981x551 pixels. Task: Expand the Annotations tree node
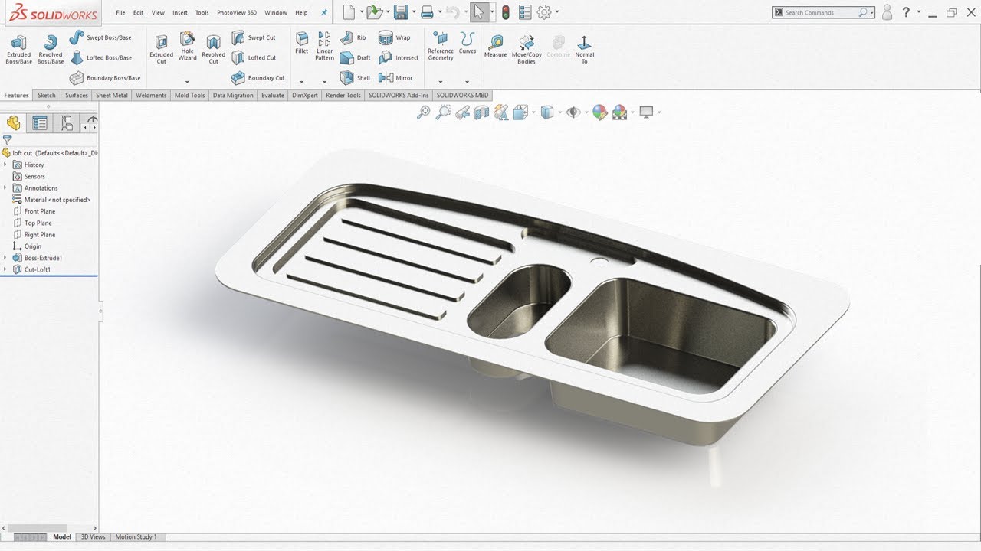pyautogui.click(x=5, y=187)
